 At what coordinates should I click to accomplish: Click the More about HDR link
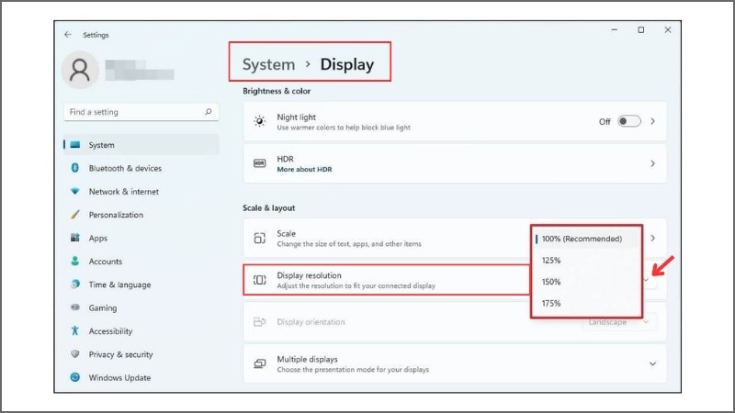pos(304,169)
